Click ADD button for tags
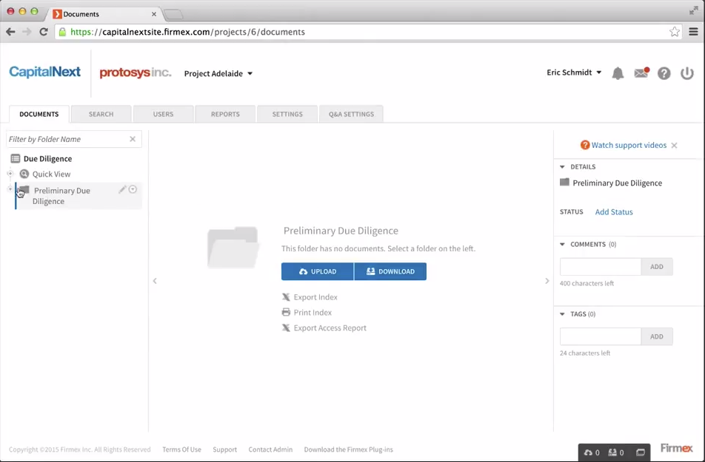This screenshot has height=462, width=705. 657,336
